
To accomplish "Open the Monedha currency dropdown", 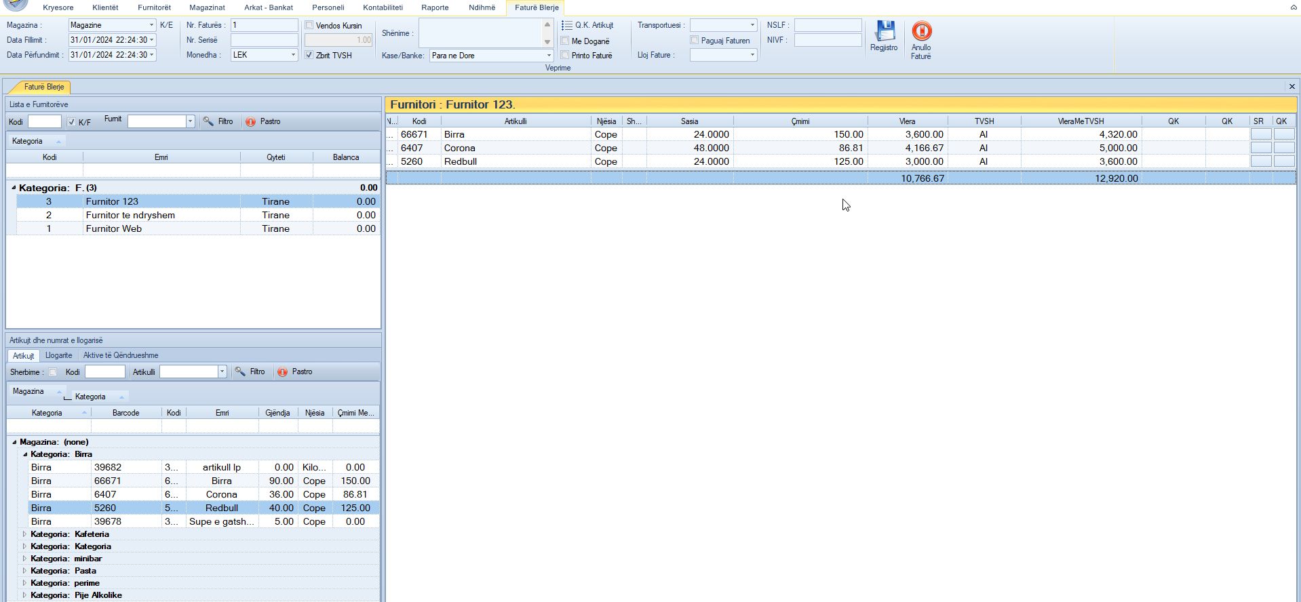I will (293, 55).
